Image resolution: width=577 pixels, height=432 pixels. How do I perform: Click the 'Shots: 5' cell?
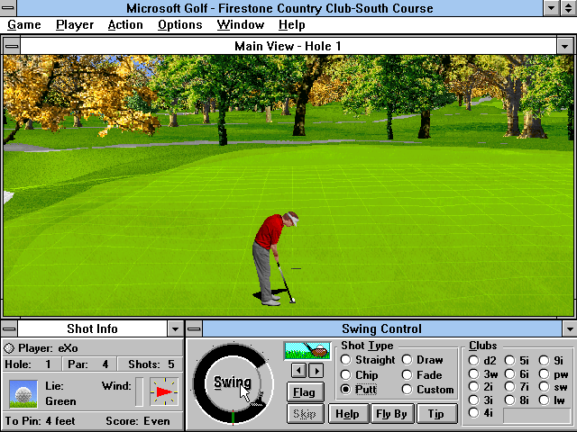coord(151,364)
